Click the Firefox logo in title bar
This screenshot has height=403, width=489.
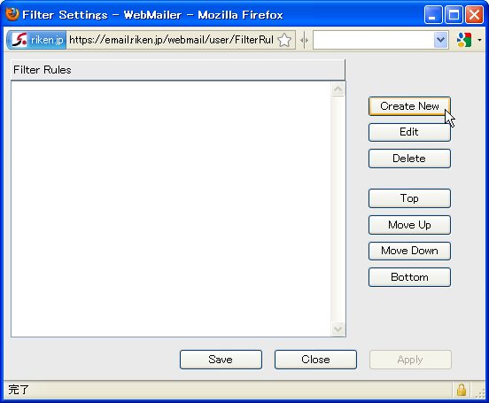pos(12,14)
